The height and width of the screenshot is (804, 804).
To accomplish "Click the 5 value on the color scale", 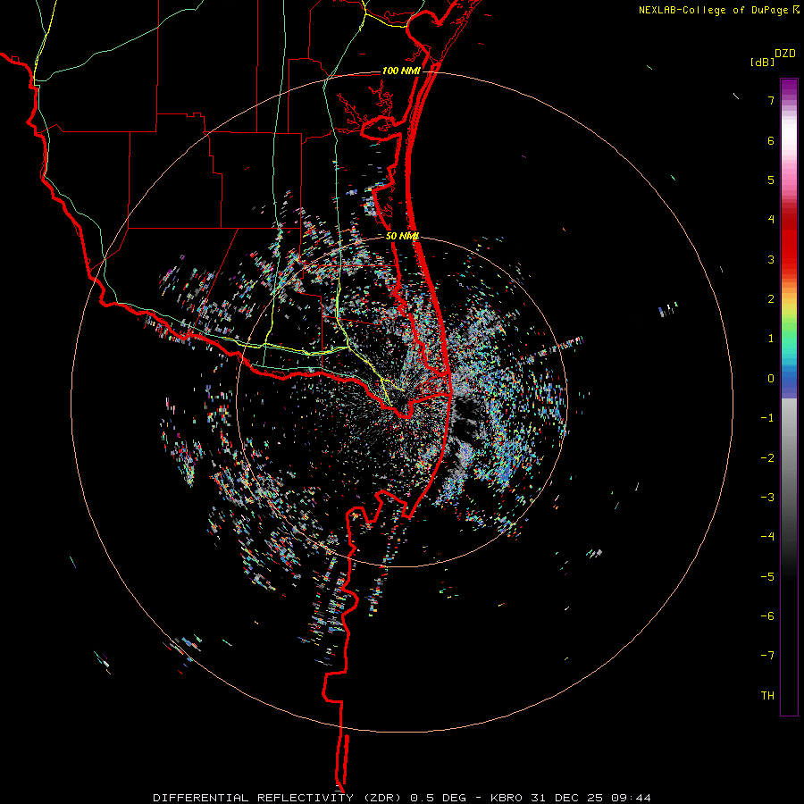I will coord(771,180).
